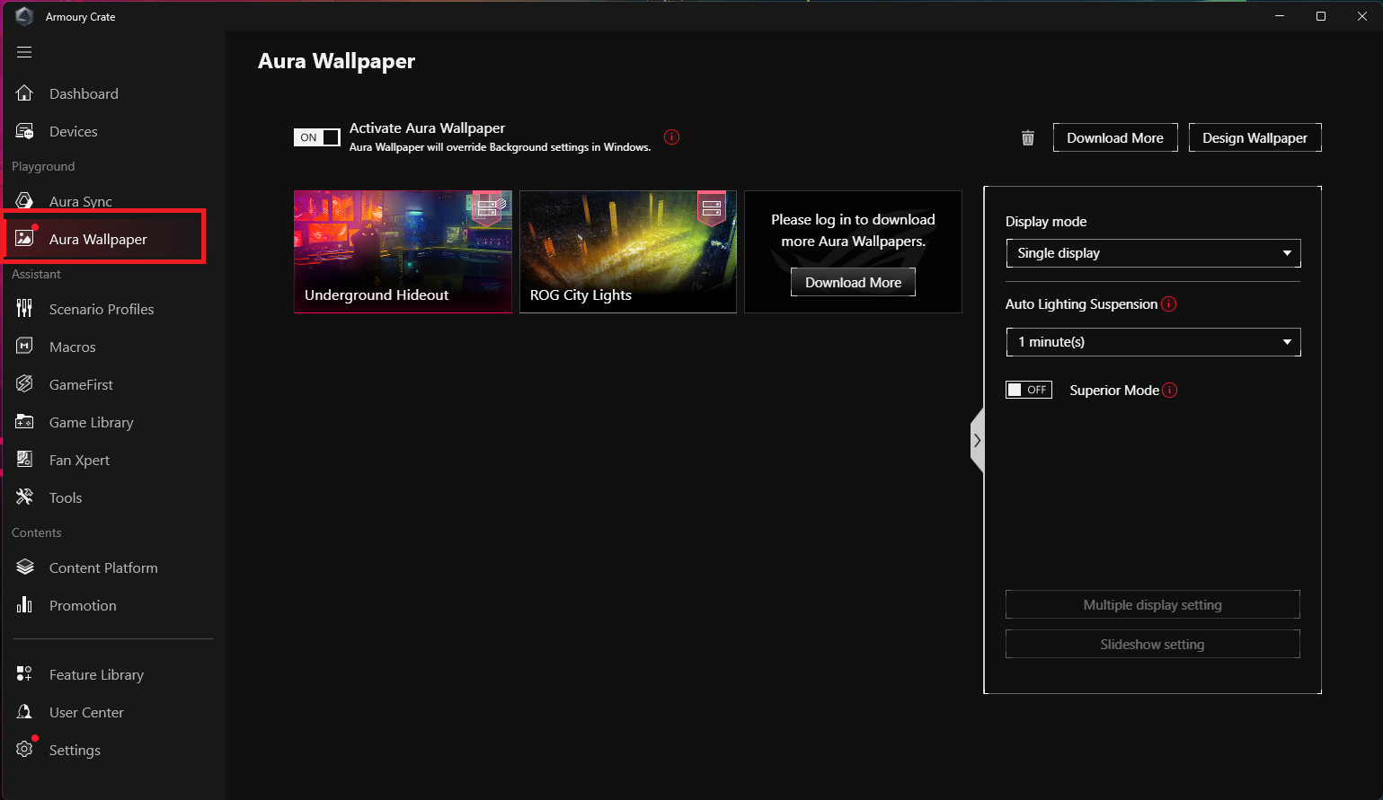Click the Scenario Profiles sliders icon

(24, 309)
